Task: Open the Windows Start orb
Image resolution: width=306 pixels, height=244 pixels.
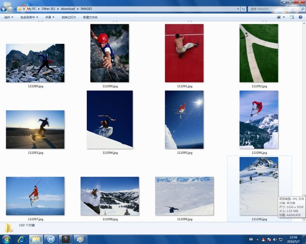Action: point(6,239)
